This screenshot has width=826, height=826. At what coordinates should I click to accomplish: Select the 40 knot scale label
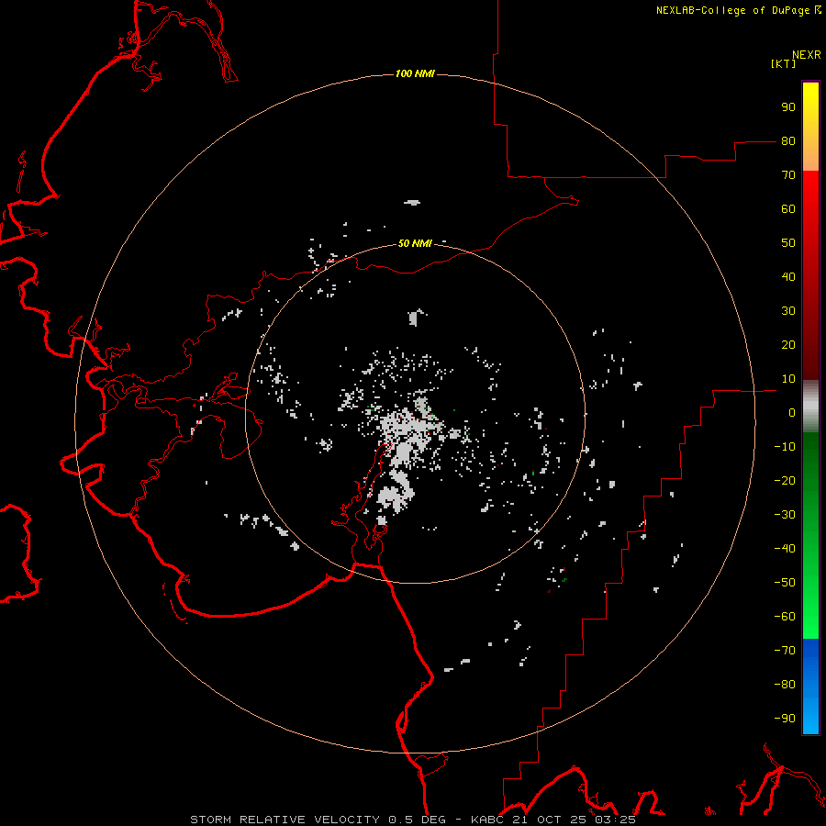pyautogui.click(x=788, y=277)
